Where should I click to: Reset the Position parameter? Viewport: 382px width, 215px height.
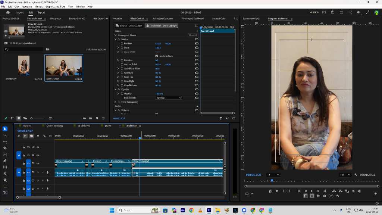click(197, 43)
